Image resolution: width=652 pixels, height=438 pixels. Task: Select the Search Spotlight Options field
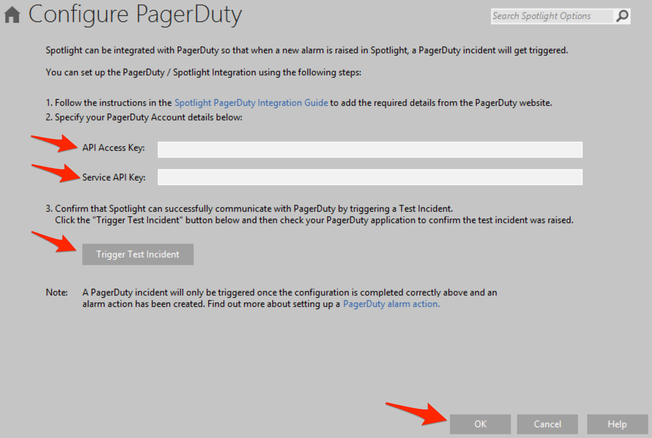549,16
